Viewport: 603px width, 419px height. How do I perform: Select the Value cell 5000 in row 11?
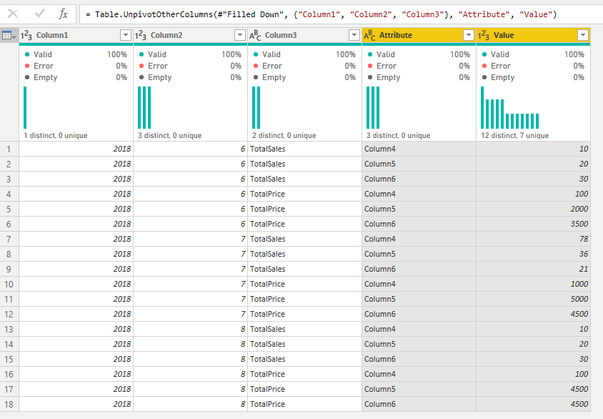(533, 299)
